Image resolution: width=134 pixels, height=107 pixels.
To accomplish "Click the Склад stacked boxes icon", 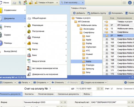I will [29, 43].
